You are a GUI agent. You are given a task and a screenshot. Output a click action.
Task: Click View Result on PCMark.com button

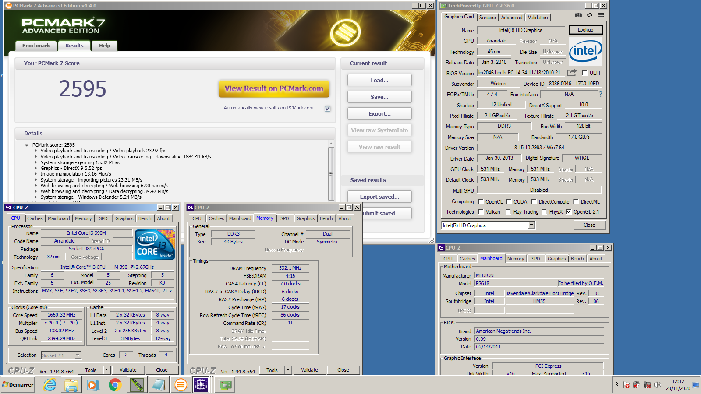point(274,88)
